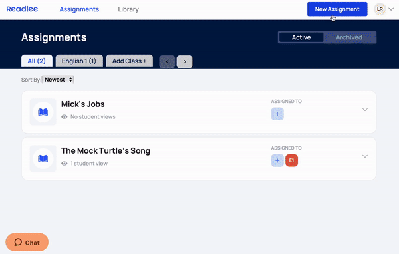Image resolution: width=399 pixels, height=254 pixels.
Task: Create a New Assignment
Action: coord(337,9)
